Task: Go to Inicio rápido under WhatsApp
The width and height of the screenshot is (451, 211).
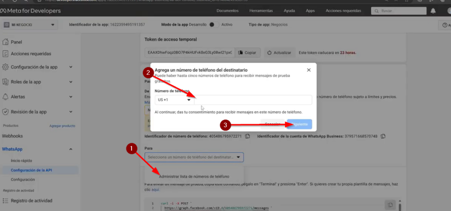Action: [x=22, y=161]
